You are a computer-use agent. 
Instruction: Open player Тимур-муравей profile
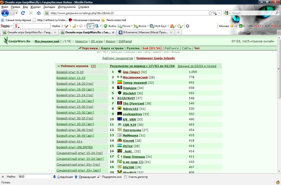[x=135, y=83]
